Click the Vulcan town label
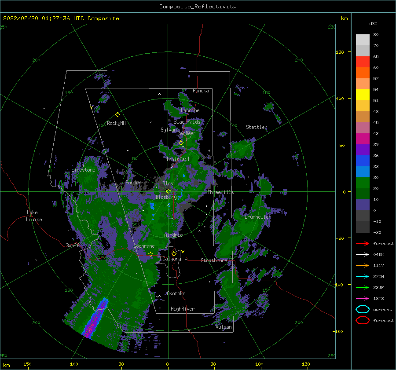Screen dimensions: 396x370 coord(224,327)
